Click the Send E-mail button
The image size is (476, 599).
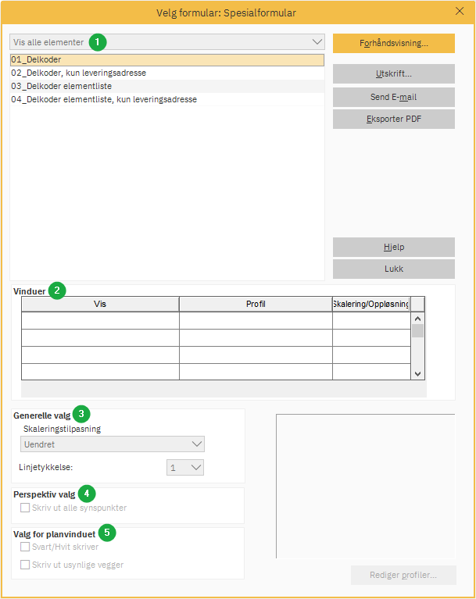coord(393,97)
